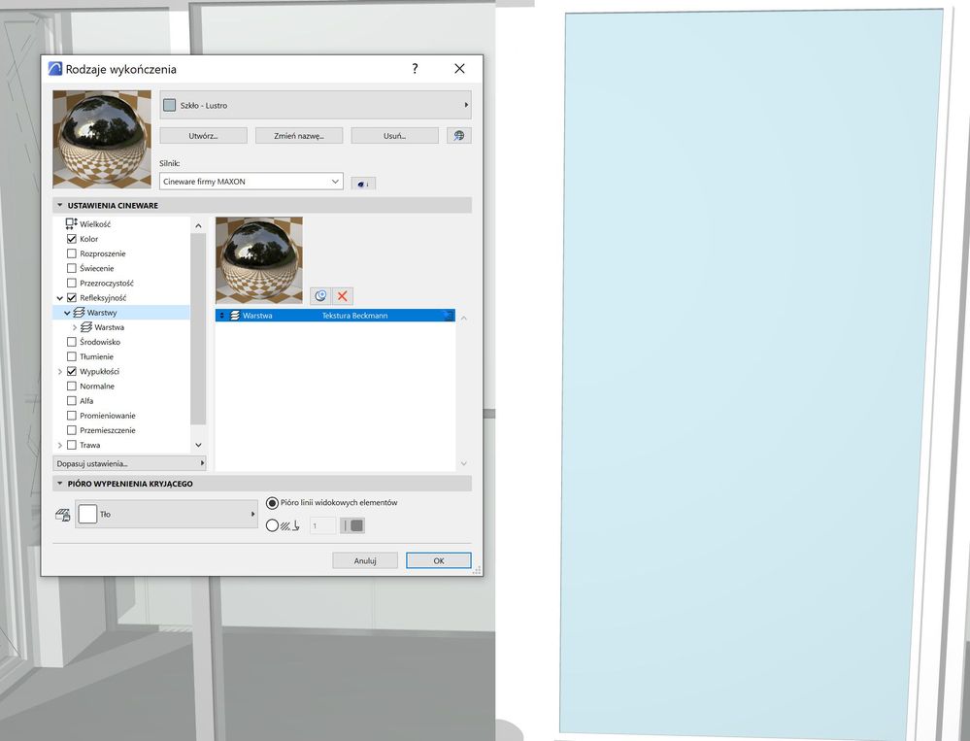Delete the layer with the red X icon
This screenshot has width=970, height=741.
pyautogui.click(x=342, y=295)
